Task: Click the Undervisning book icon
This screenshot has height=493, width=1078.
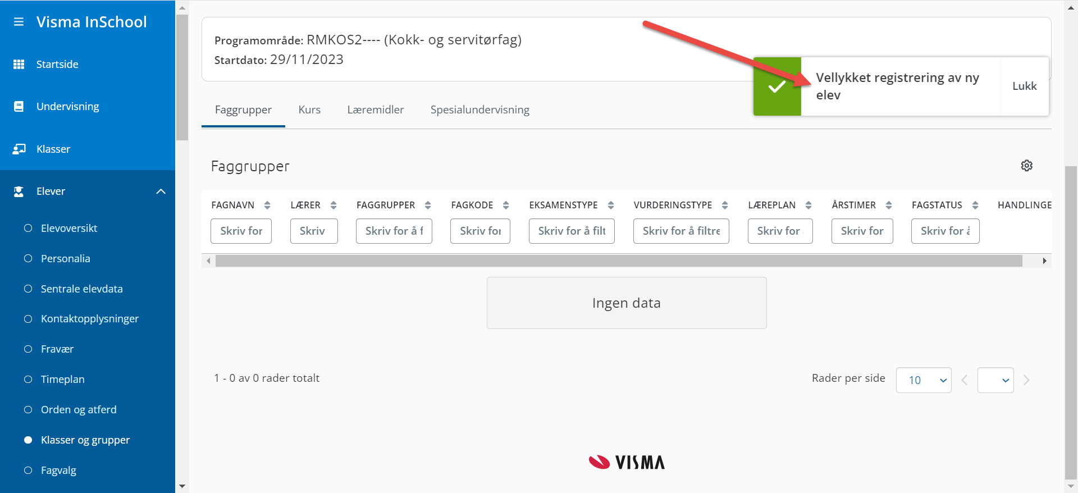Action: (19, 106)
